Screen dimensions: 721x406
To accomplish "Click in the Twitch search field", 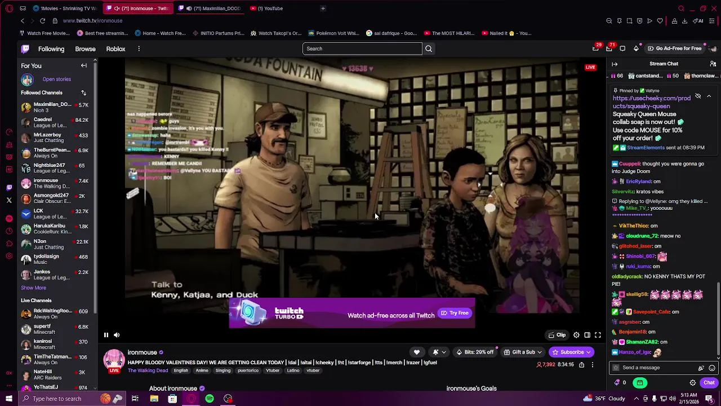I will (362, 48).
